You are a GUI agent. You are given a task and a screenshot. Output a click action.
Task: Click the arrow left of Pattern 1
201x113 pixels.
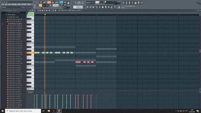click(72, 7)
